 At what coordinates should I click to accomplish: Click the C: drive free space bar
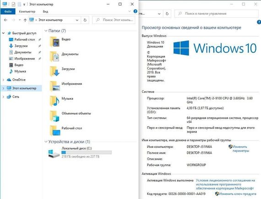click(87, 152)
